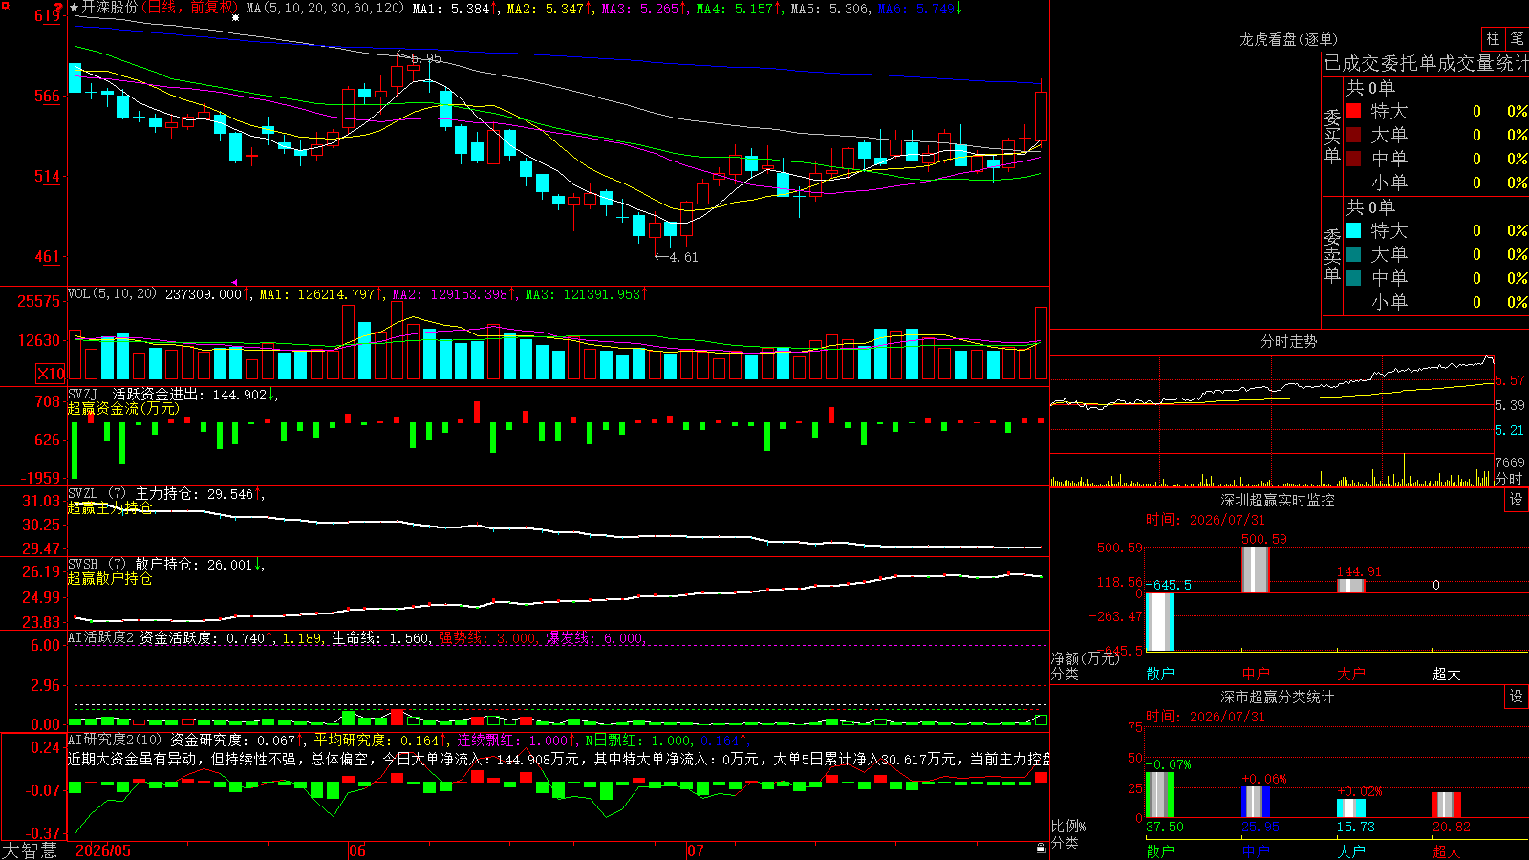Select 大户 category in 深圳超赢实时监控 chart
The image size is (1529, 860).
click(1351, 674)
